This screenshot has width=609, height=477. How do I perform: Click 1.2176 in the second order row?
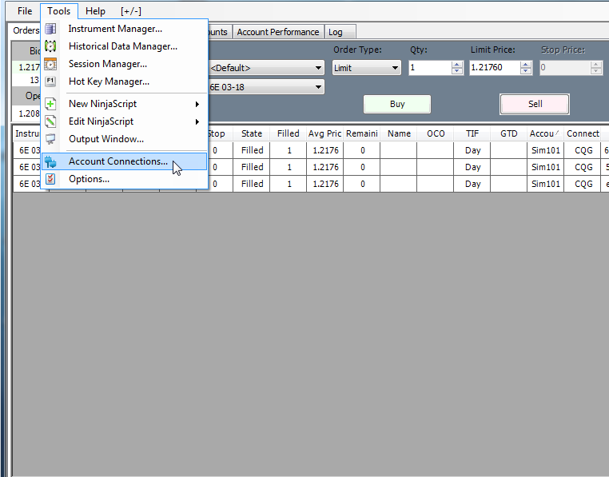[x=325, y=167]
